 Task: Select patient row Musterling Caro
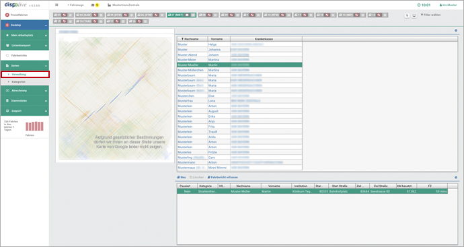239,157
